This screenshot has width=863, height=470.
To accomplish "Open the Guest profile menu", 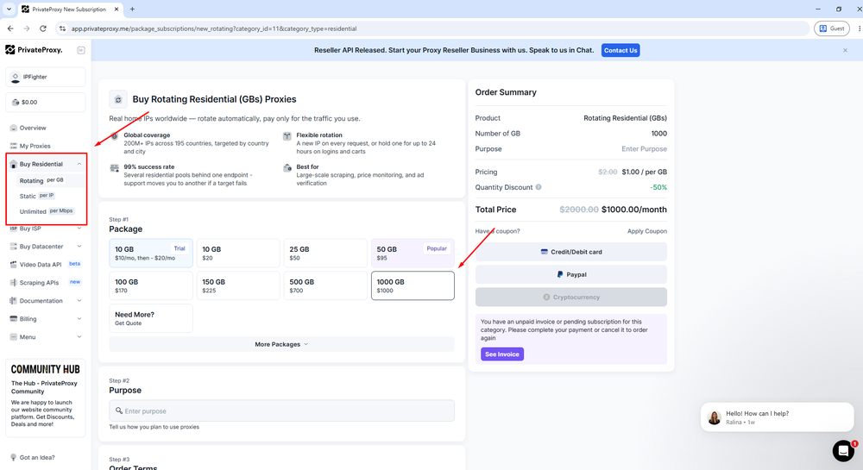I will 832,28.
